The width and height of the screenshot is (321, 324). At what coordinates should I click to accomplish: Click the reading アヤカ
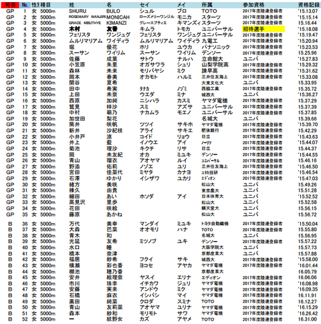[x=185, y=265]
